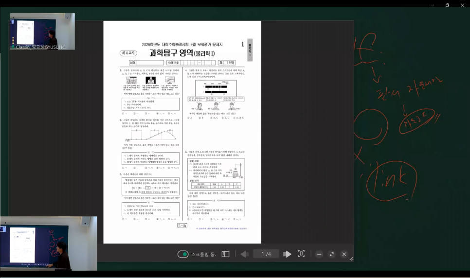Close the application window
470x278 pixels.
tap(462, 5)
